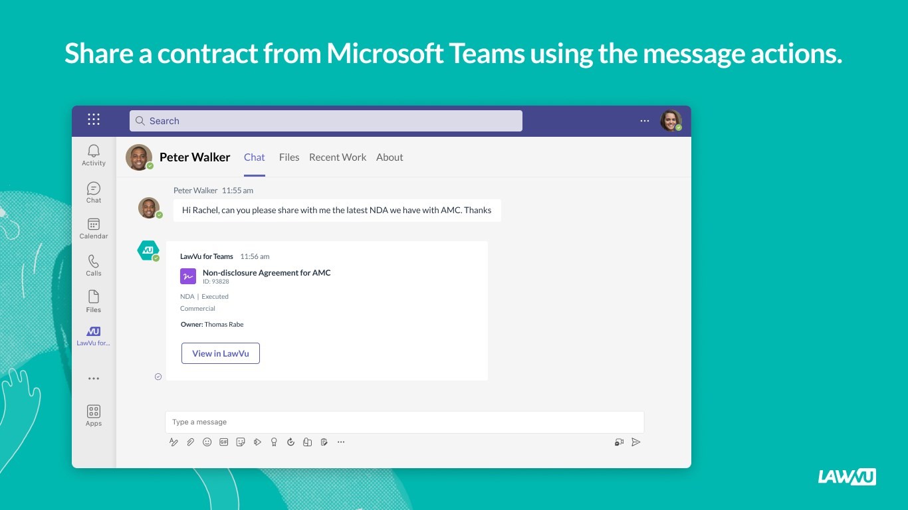Click the LawVu for Teams bot avatar
908x510 pixels.
coord(148,250)
